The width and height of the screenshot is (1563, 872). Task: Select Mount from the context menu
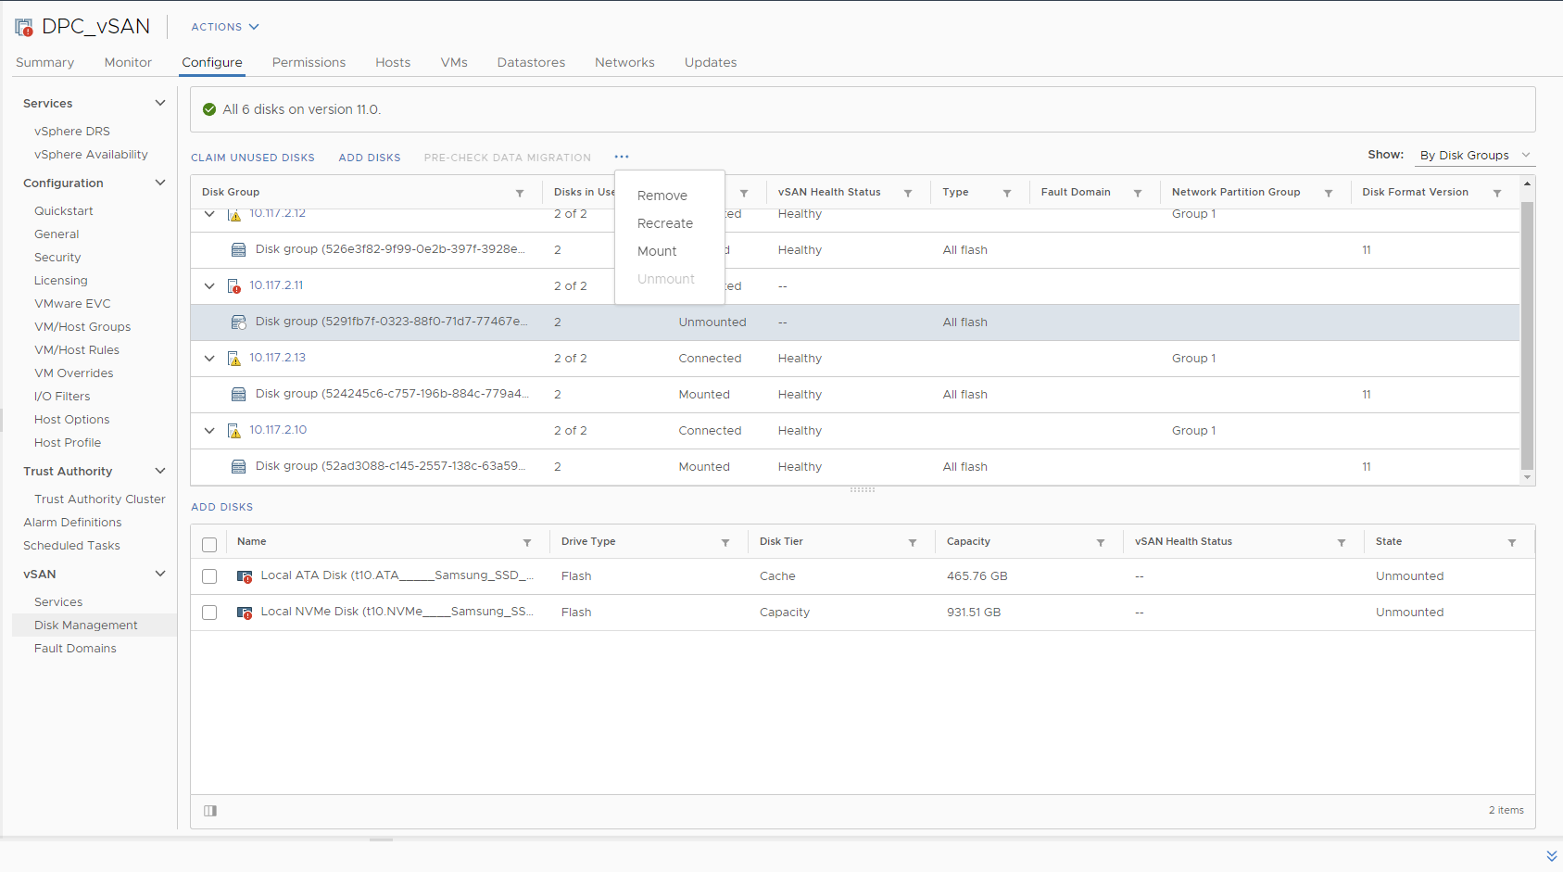[x=657, y=251]
